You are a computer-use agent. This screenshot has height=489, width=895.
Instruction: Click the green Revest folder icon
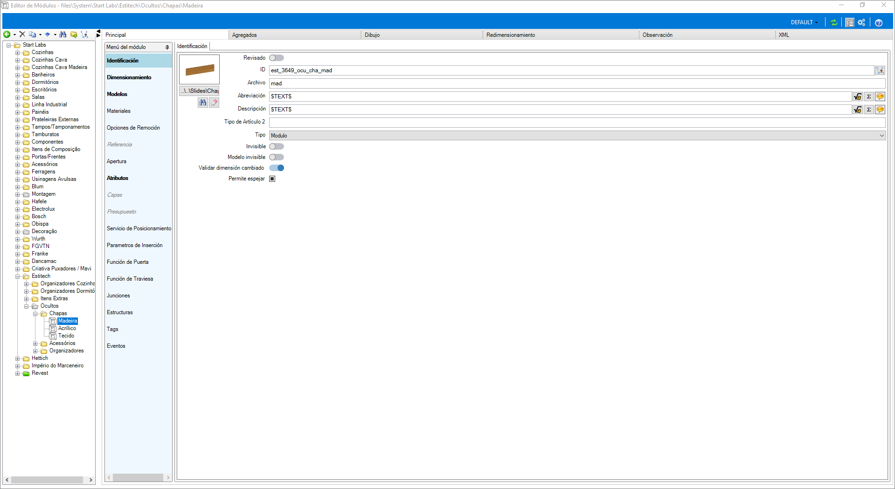[26, 373]
